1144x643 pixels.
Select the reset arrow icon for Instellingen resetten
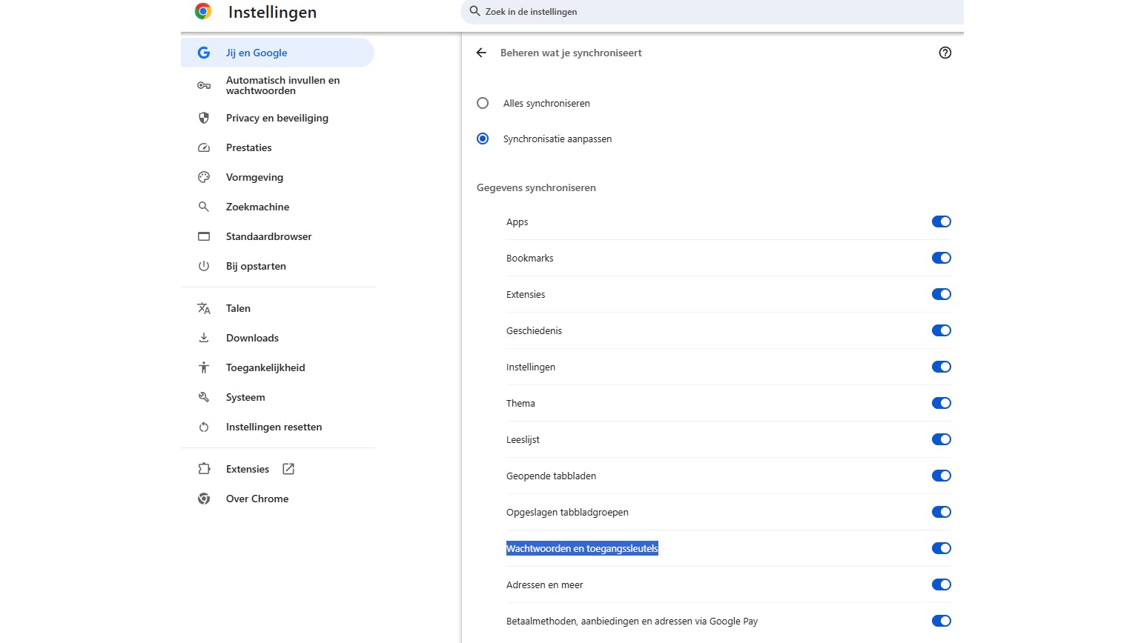[204, 427]
